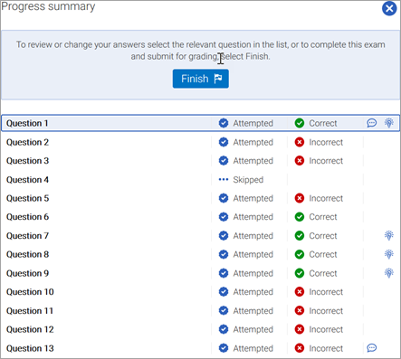Select Question 12 in the list
This screenshot has height=359, width=401.
201,329
